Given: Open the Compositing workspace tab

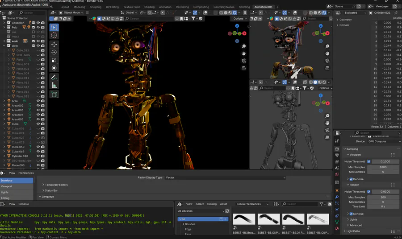Looking at the screenshot, I should point(201,7).
